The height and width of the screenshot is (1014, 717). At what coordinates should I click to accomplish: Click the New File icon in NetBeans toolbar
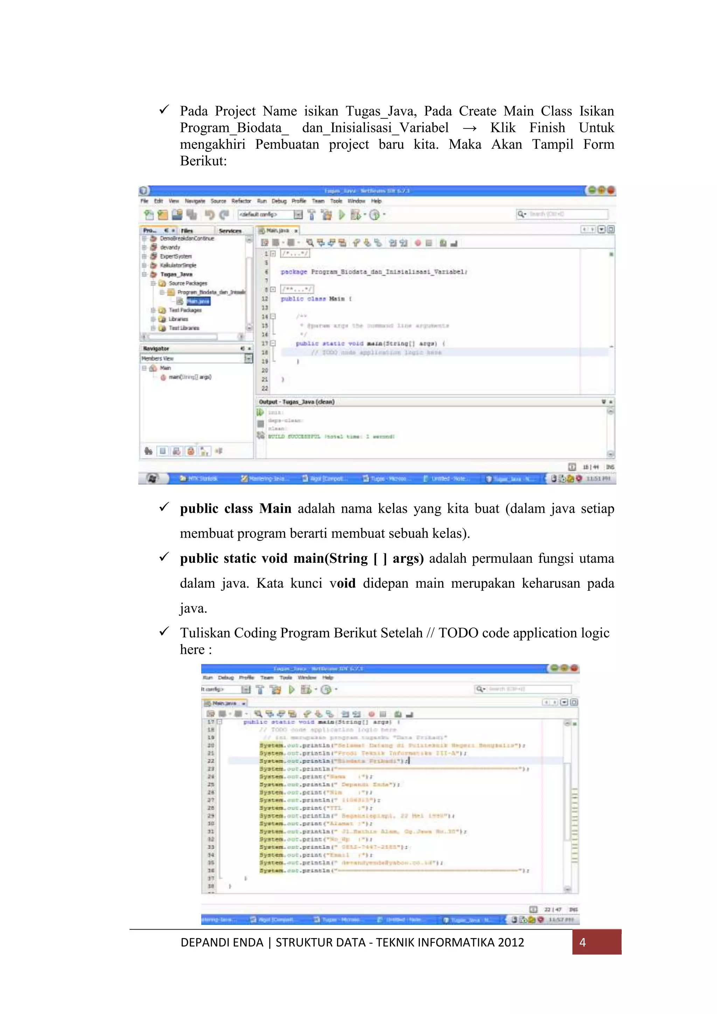click(149, 215)
